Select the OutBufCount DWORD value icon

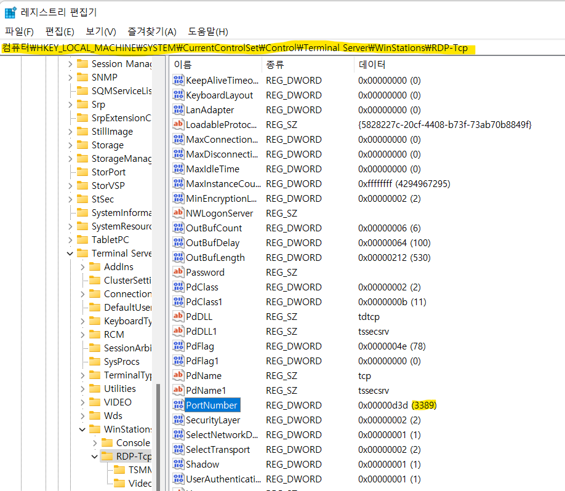(x=178, y=228)
